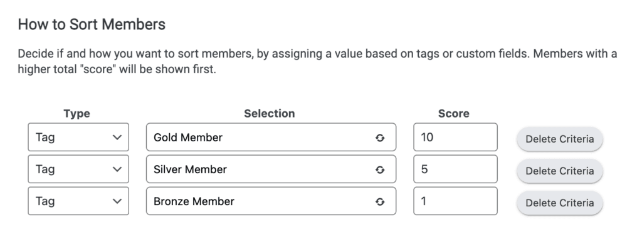Viewport: 642px width, 227px height.
Task: Delete the Silver Member criteria
Action: (x=560, y=171)
